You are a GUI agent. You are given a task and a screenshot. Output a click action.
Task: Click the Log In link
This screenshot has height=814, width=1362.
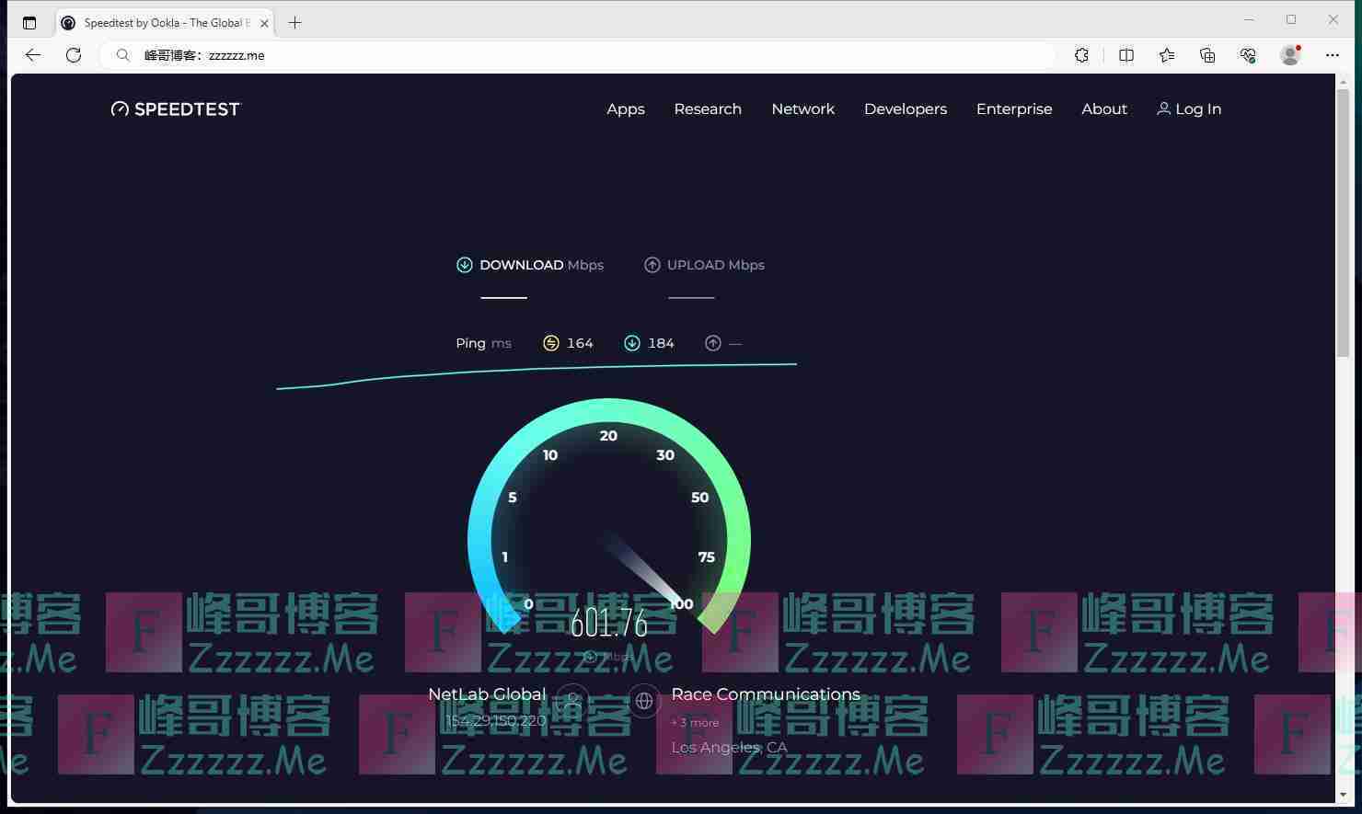1189,109
